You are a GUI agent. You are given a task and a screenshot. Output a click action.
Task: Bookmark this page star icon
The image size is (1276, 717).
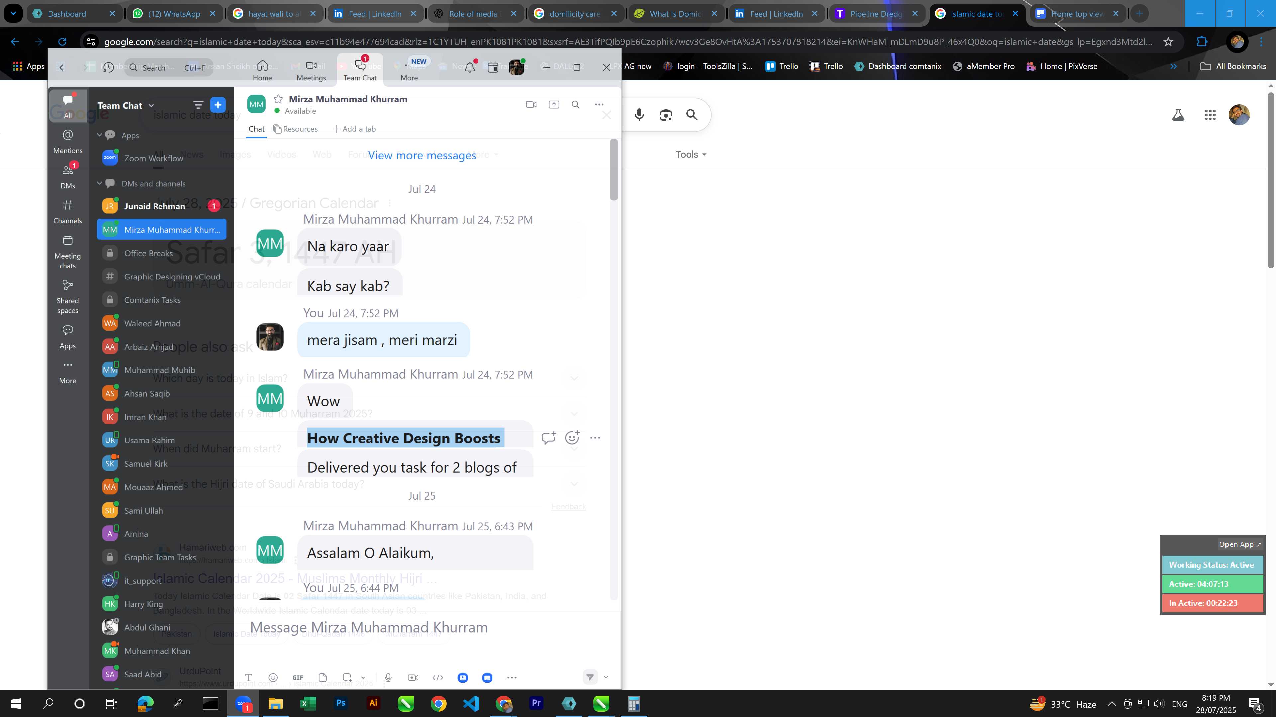(1168, 42)
